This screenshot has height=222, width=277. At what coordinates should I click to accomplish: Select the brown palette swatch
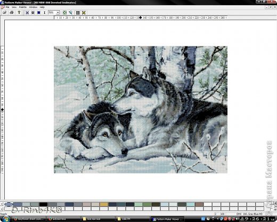tap(199, 204)
